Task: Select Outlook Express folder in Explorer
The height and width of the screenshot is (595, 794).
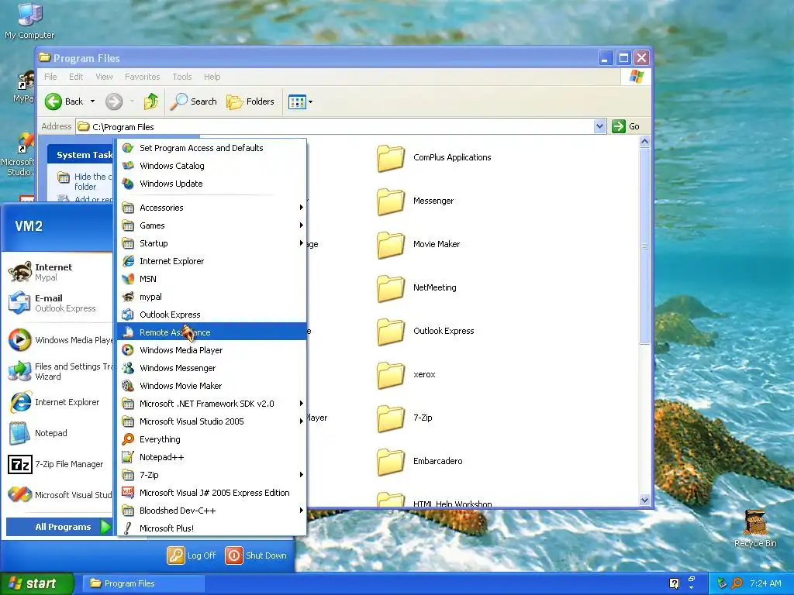Action: point(426,331)
